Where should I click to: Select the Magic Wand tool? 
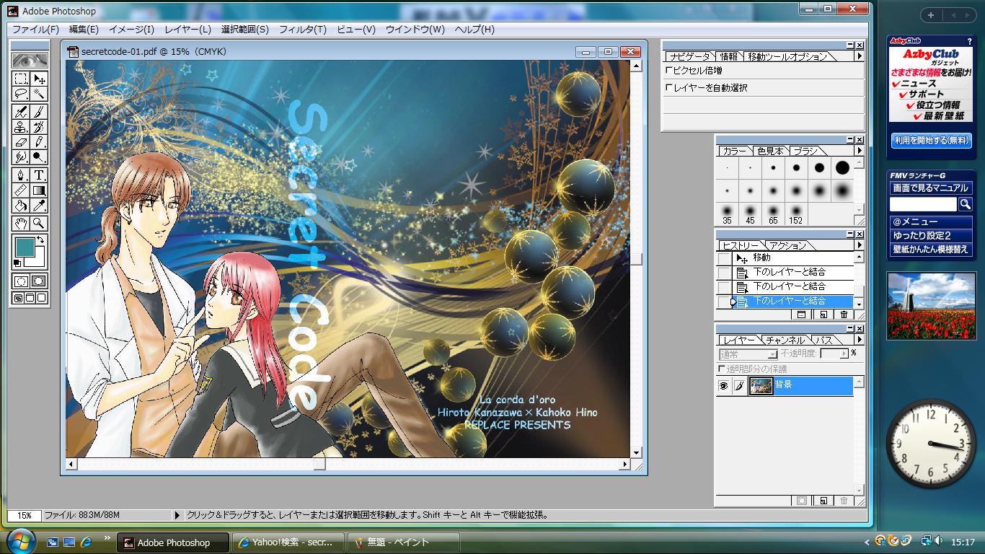(39, 94)
